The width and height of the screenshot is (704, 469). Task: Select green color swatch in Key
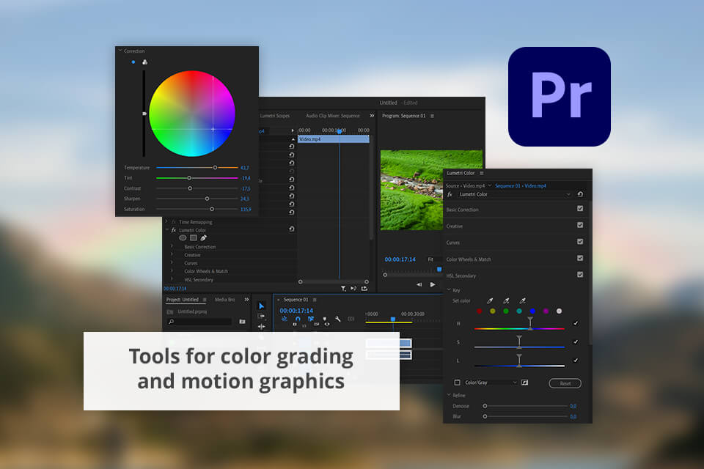pyautogui.click(x=506, y=311)
